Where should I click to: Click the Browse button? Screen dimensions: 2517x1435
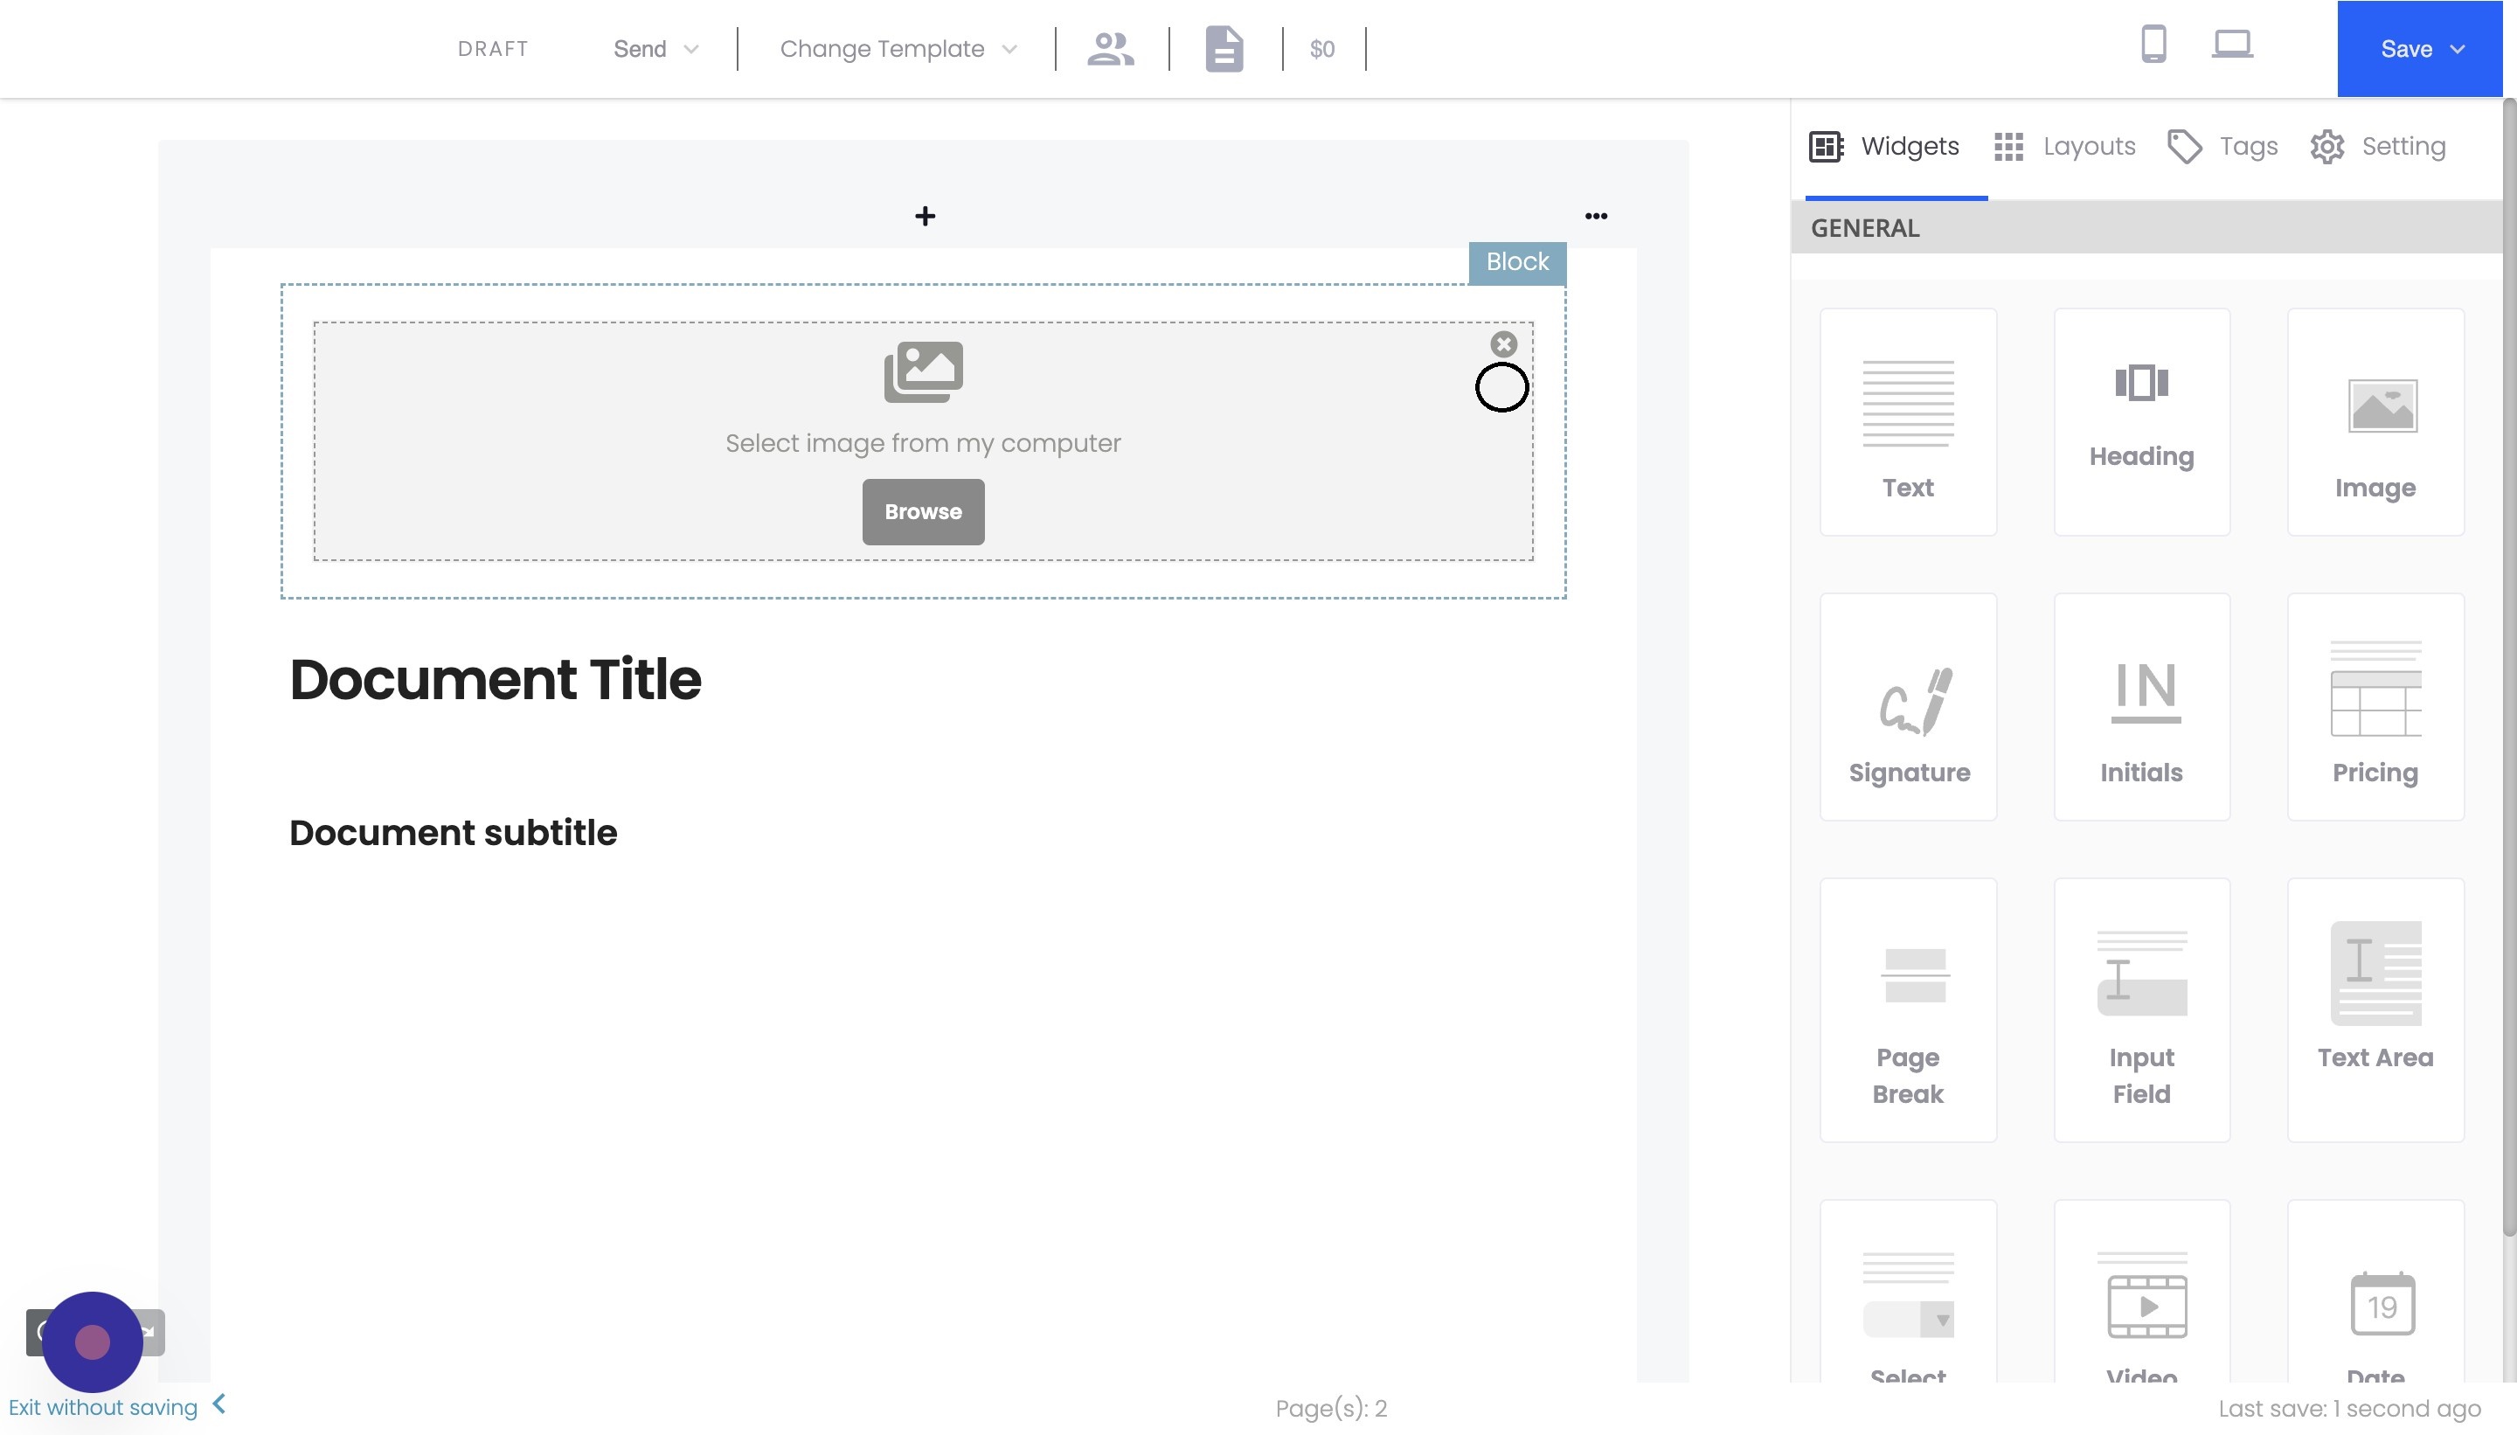[x=922, y=511]
